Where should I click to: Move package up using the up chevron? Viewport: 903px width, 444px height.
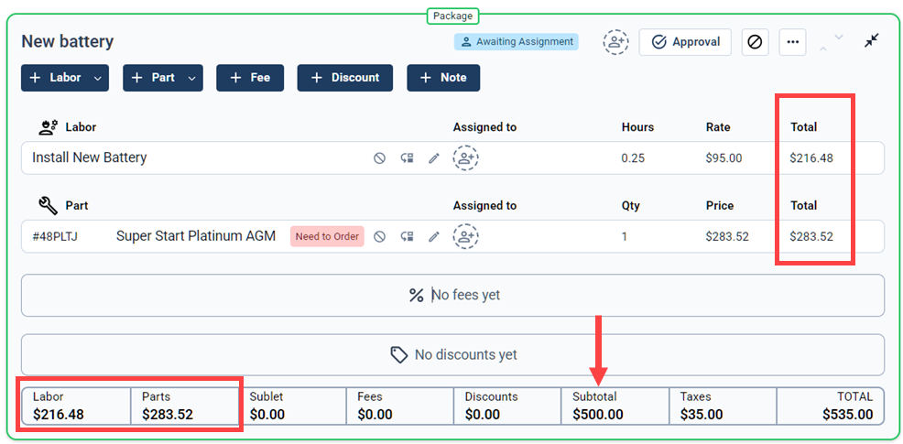[x=823, y=49]
